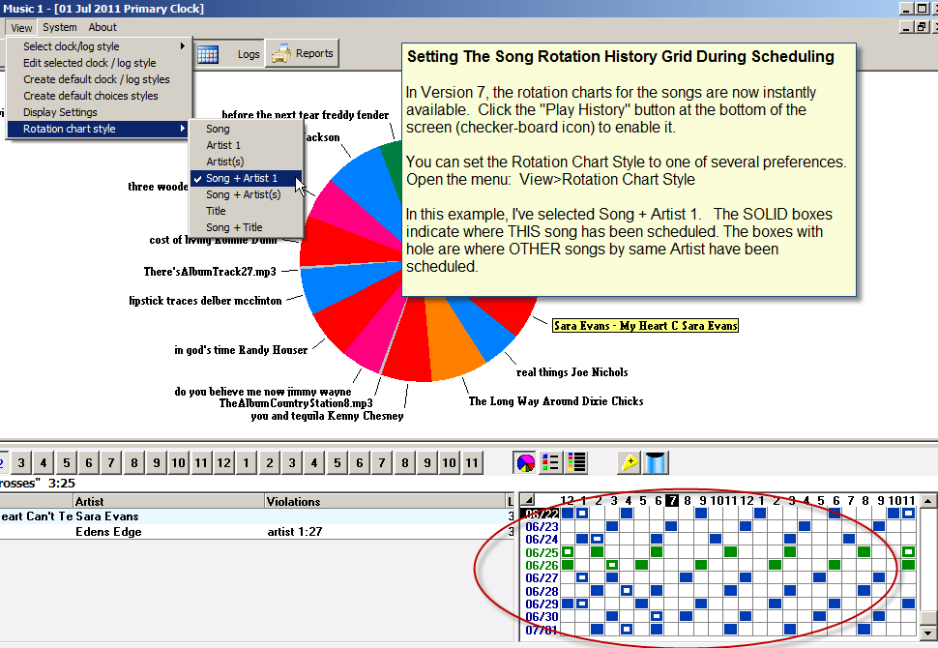This screenshot has width=938, height=648.
Task: Open Reports with the printer icon
Action: 303,53
